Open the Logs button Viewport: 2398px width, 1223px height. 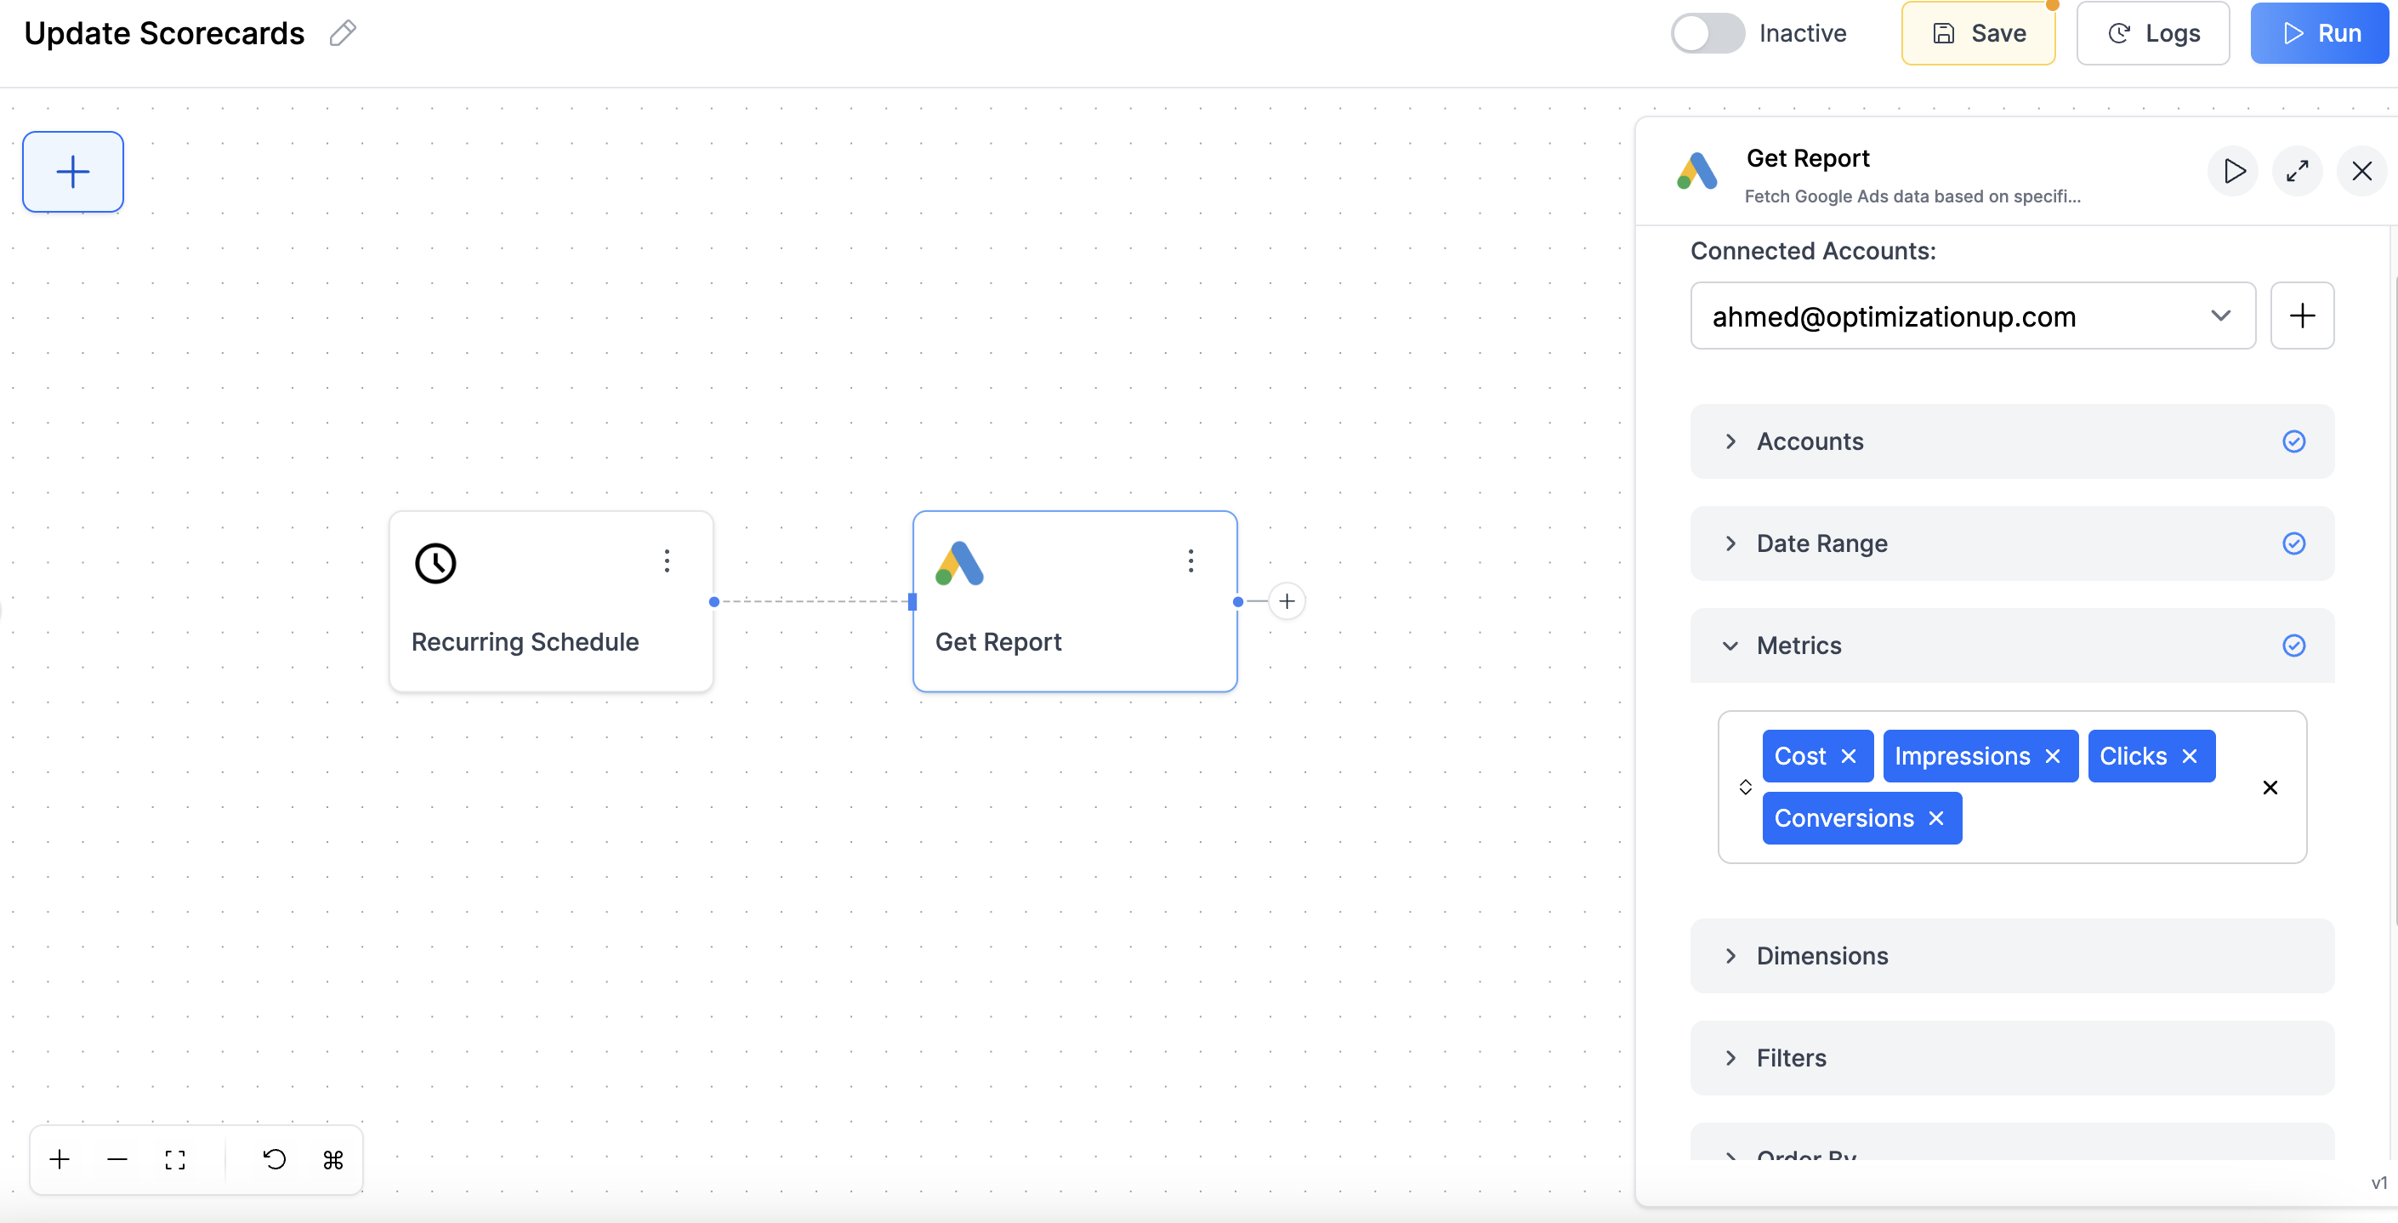2152,33
